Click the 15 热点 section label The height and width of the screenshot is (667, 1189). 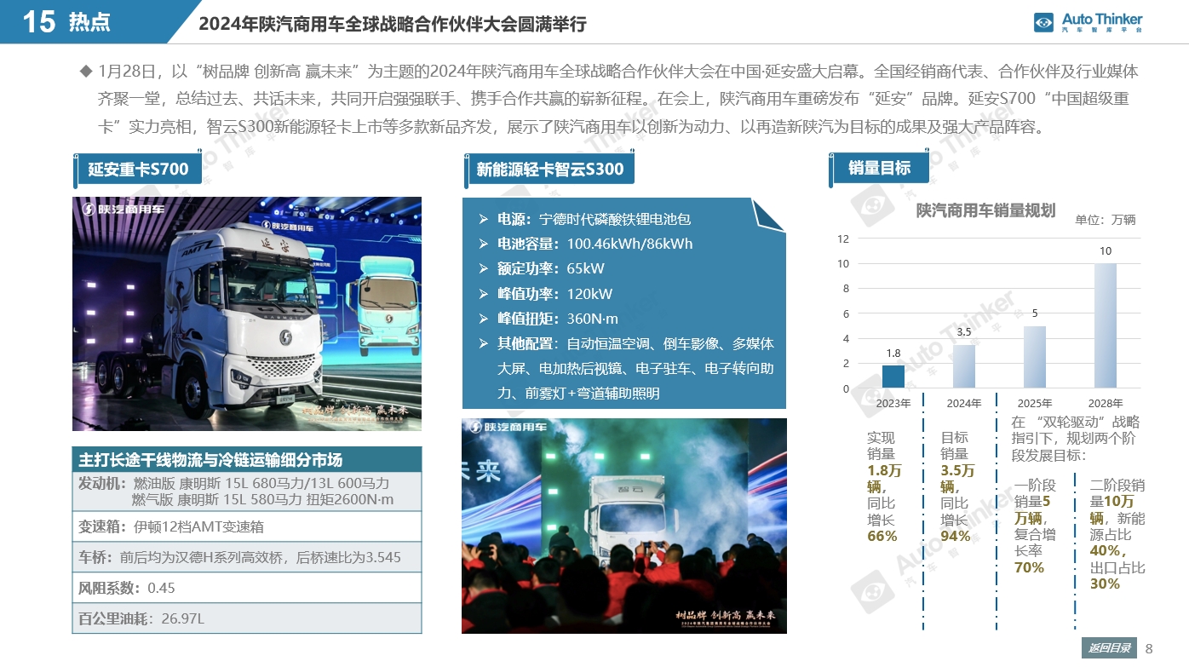point(66,21)
